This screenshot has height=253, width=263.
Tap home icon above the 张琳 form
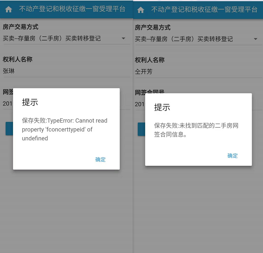pyautogui.click(x=9, y=9)
